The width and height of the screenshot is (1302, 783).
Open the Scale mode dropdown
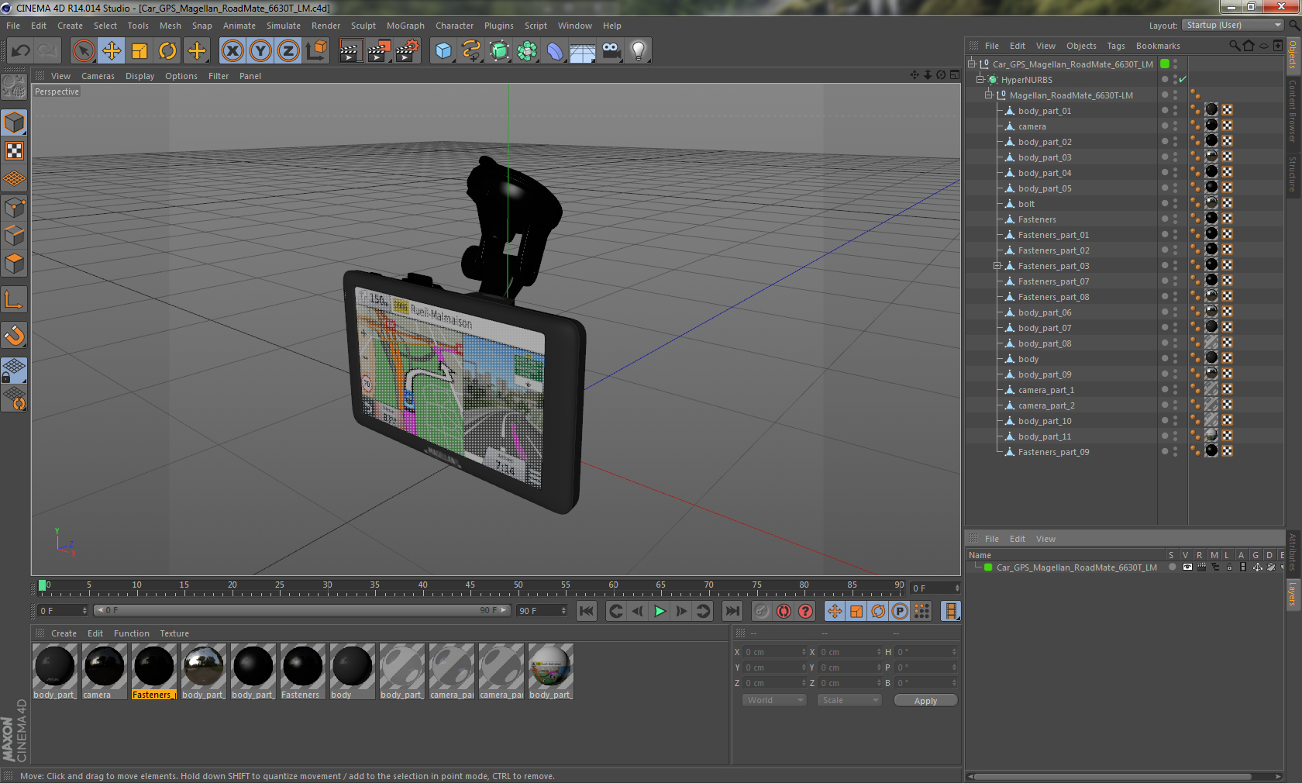coord(849,700)
